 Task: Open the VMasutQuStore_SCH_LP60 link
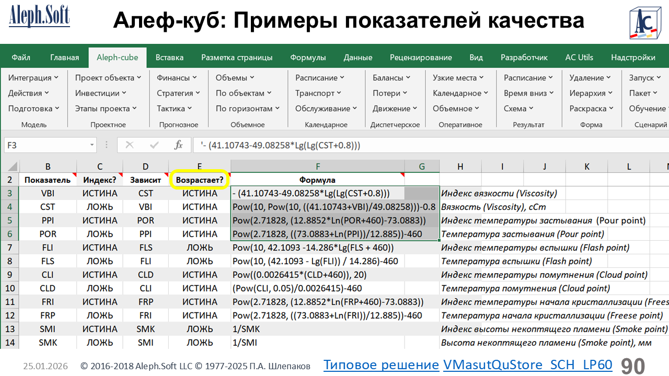[x=527, y=365]
